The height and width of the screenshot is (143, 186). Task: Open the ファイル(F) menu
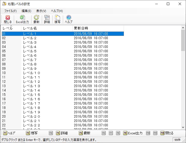tap(10, 11)
